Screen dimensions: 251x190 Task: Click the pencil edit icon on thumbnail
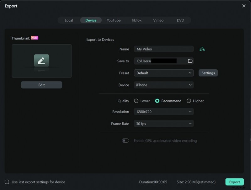(x=41, y=61)
